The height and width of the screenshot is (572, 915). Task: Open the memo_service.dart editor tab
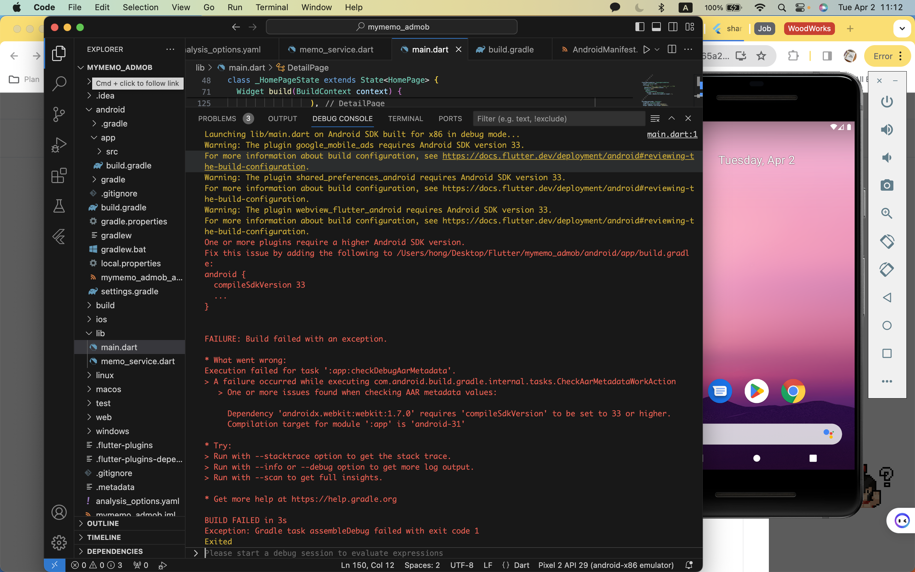[x=335, y=50]
